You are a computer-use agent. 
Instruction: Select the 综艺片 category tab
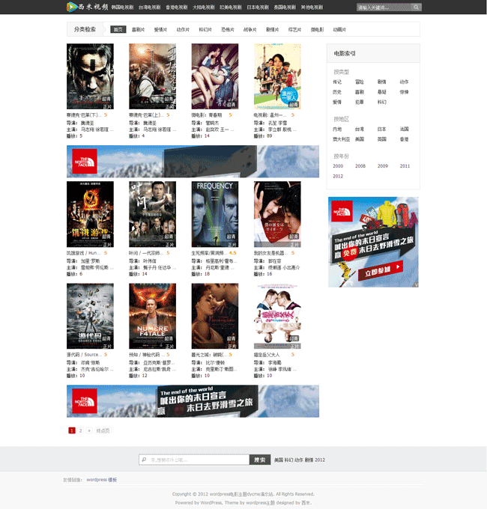[294, 29]
